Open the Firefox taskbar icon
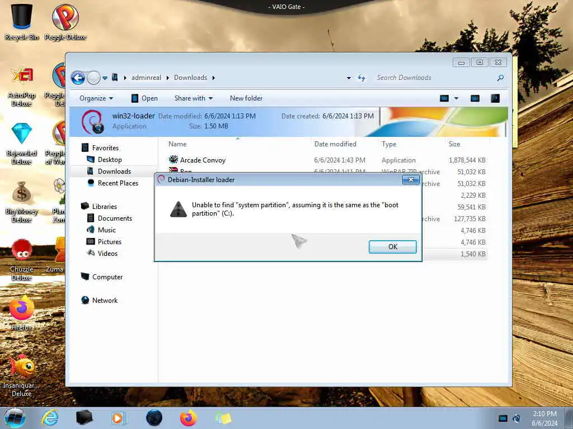The width and height of the screenshot is (573, 429). coord(188,418)
